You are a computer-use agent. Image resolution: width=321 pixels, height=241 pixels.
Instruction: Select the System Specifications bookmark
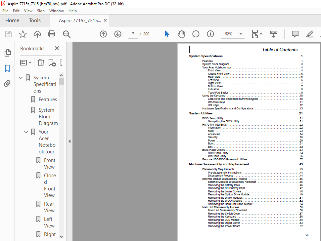45,84
